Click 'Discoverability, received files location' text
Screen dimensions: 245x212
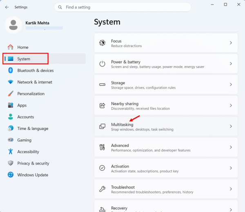point(140,108)
